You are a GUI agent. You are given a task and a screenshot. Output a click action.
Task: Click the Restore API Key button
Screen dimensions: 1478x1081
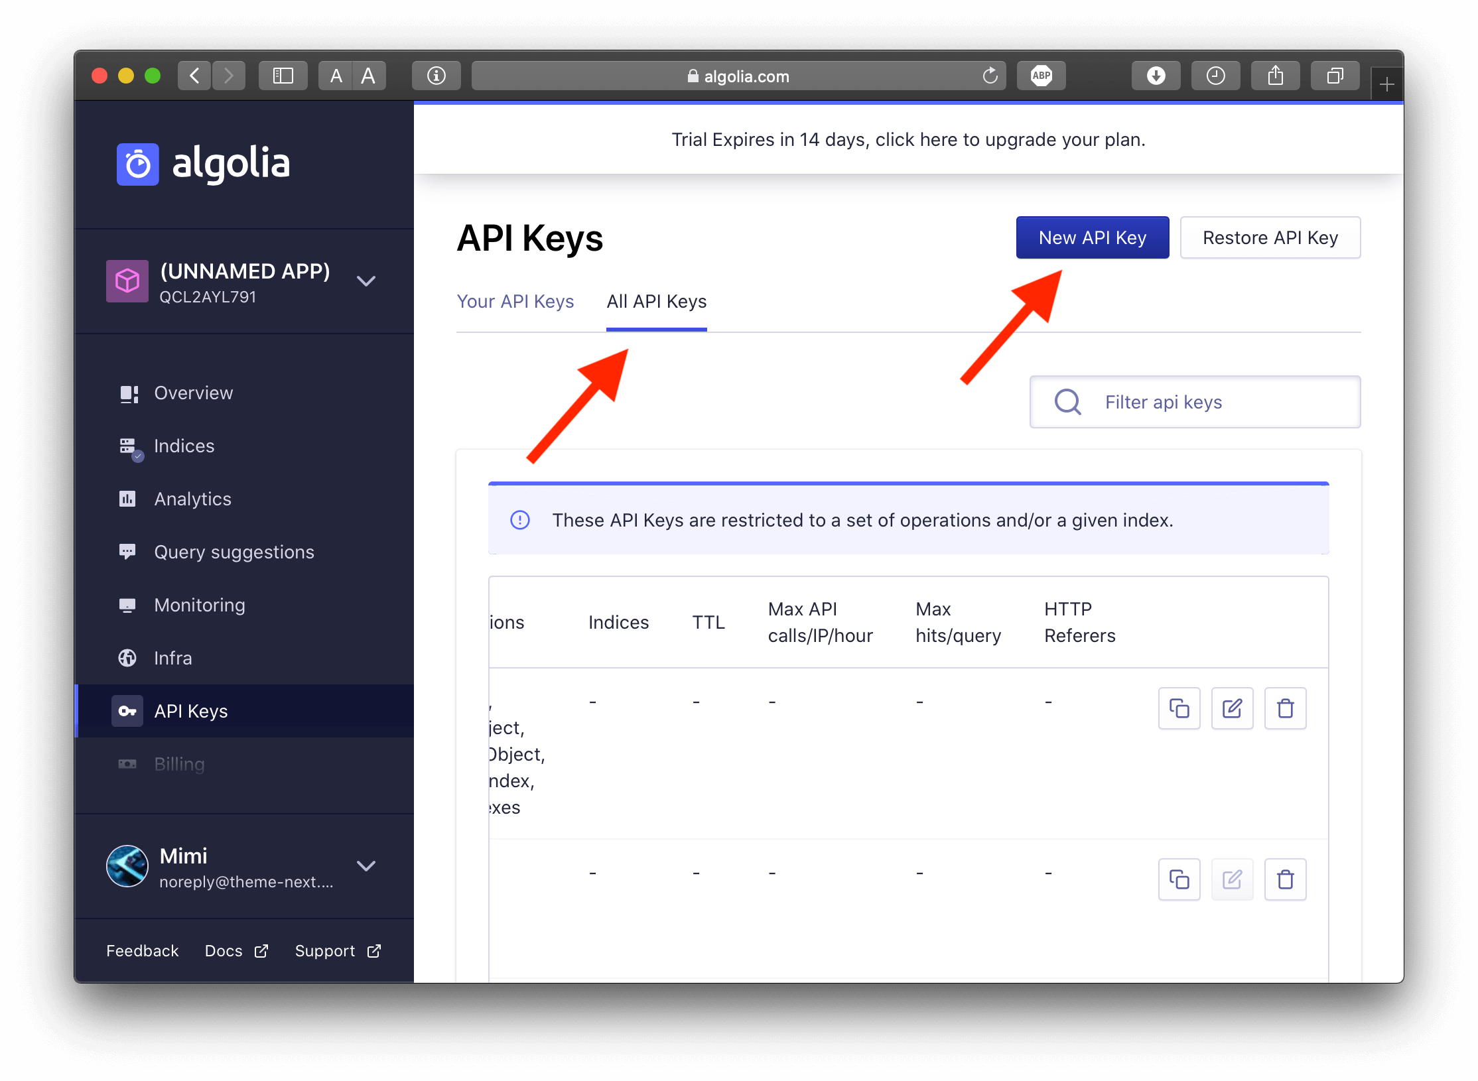tap(1270, 237)
